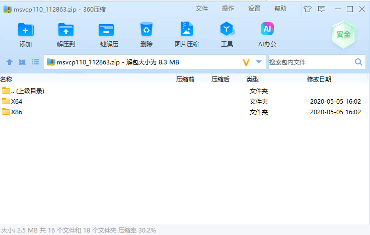Screen dimensions: 370x235
Task: Select the X86 folder icon
Action: pyautogui.click(x=6, y=112)
